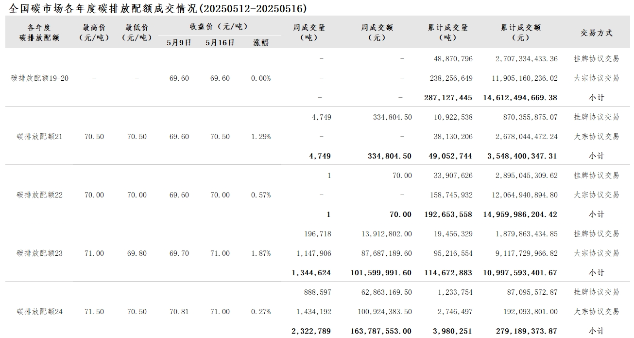634x338 pixels.
Task: Click the 287,127,445 cumulative volume subtotal
Action: (448, 98)
